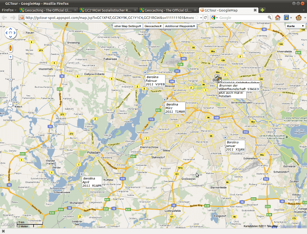The width and height of the screenshot is (307, 234).
Task: Pan the map right with the arrow control
Action: click(14, 33)
